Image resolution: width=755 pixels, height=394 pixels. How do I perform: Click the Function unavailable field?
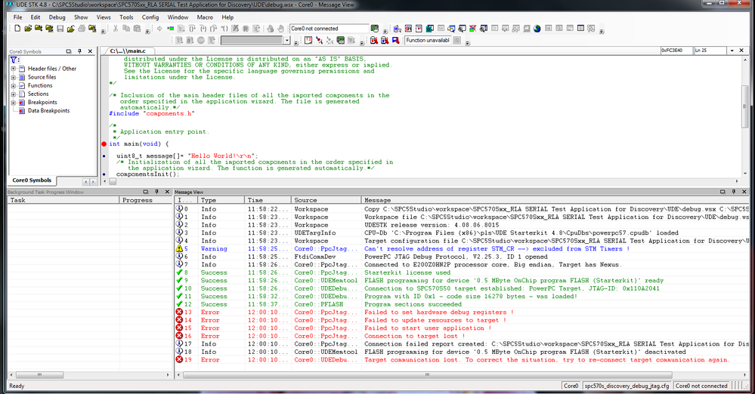428,41
